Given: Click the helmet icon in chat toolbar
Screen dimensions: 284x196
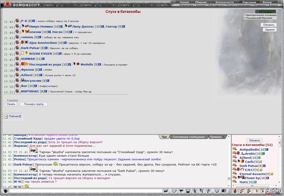Looking at the screenshot, I should tap(224, 191).
